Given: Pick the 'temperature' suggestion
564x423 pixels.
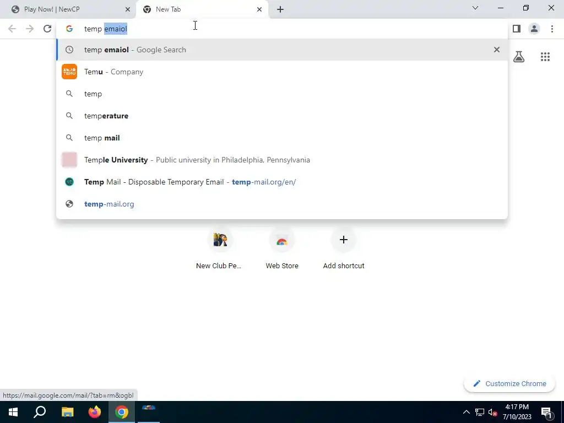Looking at the screenshot, I should (x=282, y=116).
